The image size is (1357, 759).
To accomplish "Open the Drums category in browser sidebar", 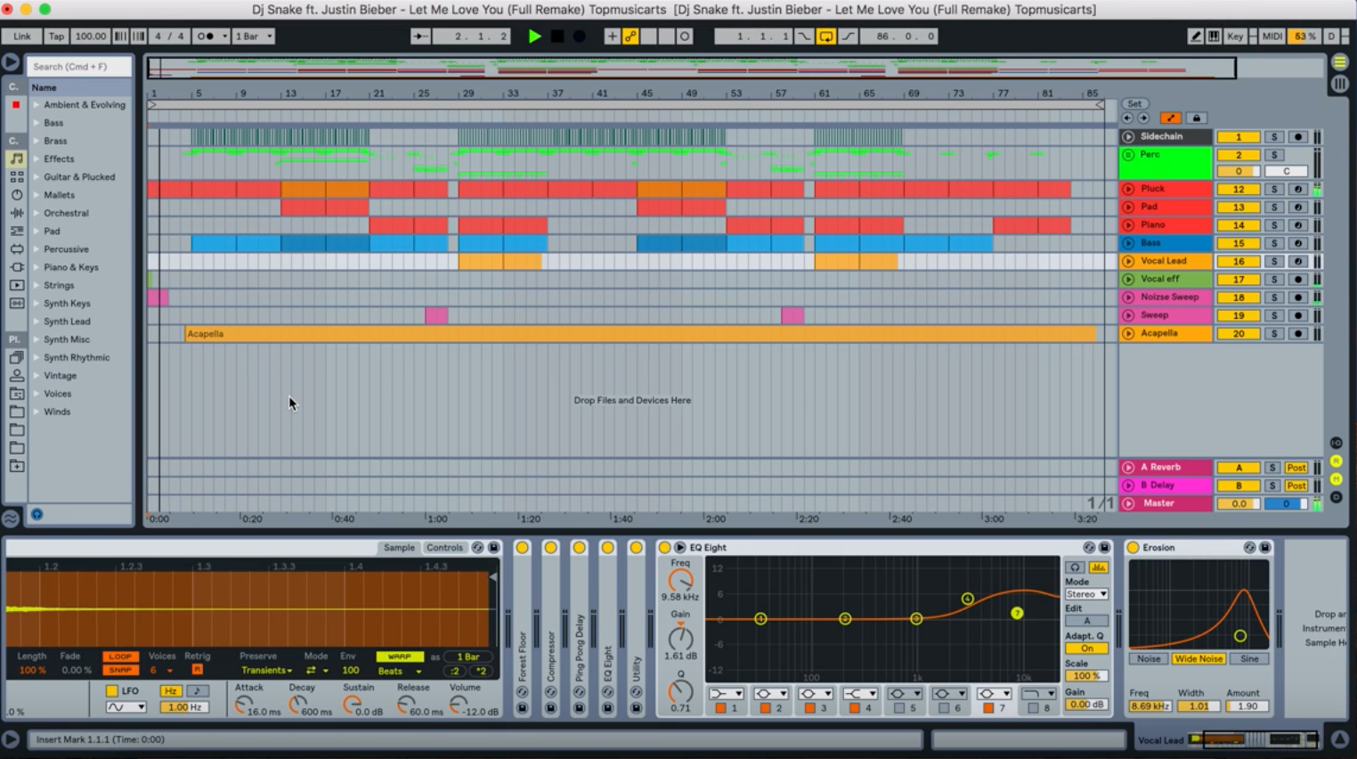I will 16,176.
